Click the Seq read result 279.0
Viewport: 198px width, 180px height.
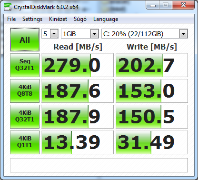point(78,65)
